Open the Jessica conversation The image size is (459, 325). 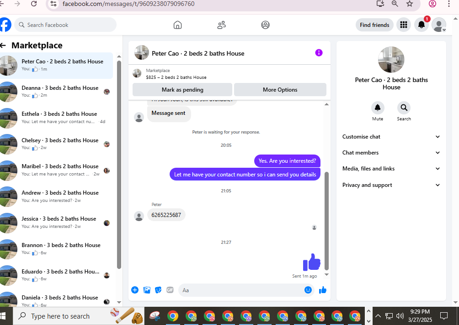[x=56, y=223]
